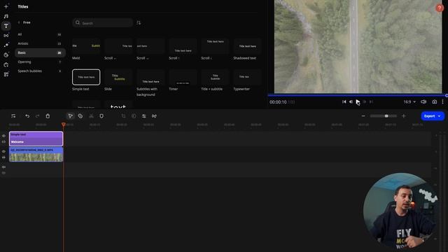Viewport: 448px width, 252px height.
Task: Select the Artistic titles category
Action: [40, 43]
